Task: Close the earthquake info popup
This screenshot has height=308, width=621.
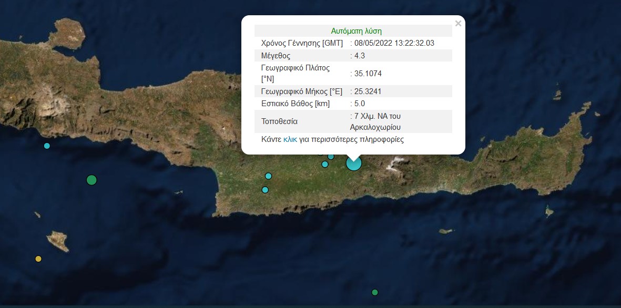Action: (x=458, y=24)
